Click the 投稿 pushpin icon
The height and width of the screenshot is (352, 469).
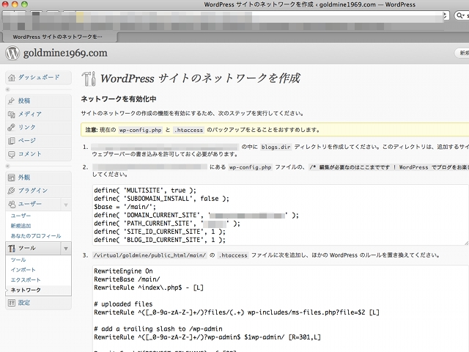12,101
